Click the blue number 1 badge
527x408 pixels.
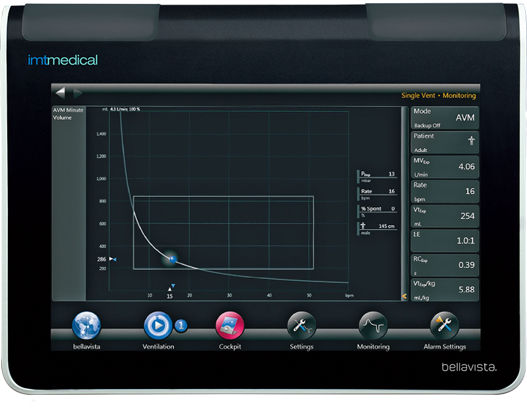(181, 325)
